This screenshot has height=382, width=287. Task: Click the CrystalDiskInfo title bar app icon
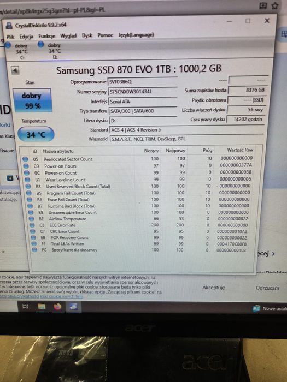pos(9,25)
